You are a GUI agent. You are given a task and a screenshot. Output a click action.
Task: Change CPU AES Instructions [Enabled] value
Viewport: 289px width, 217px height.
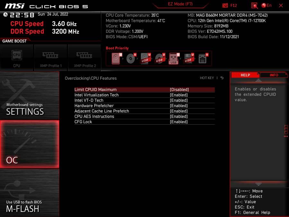click(179, 116)
